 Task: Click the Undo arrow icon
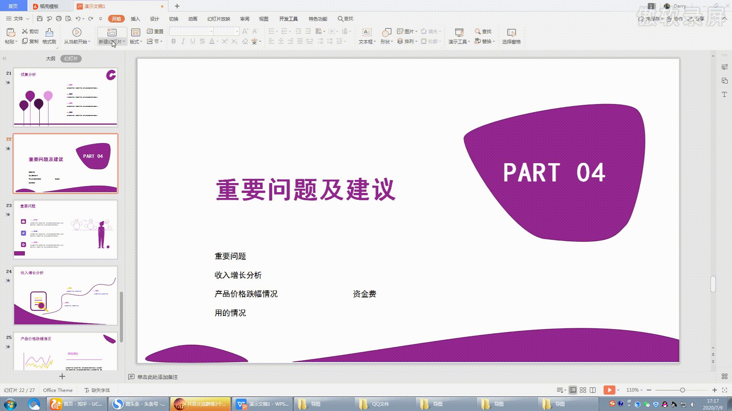click(x=78, y=18)
